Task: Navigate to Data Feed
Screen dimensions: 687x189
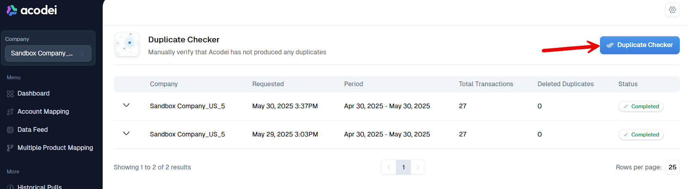Action: (33, 129)
